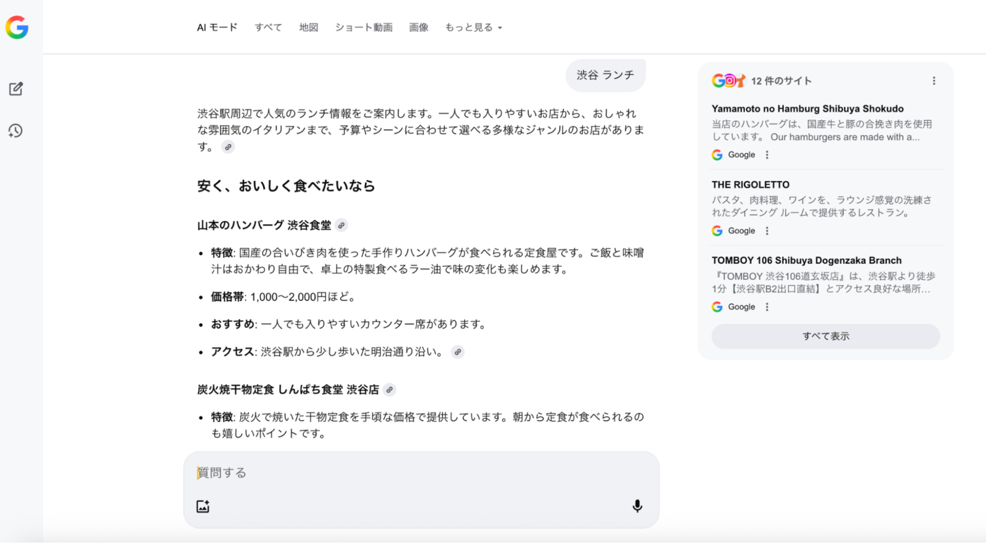The image size is (986, 543).
Task: Open link icon after アクセス 明治通り沿い line
Action: [457, 352]
